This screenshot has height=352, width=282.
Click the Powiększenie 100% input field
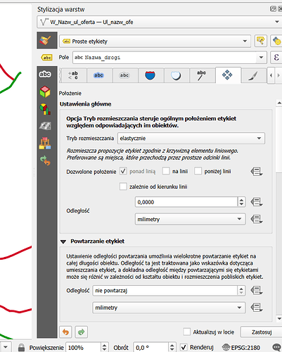pos(84,348)
